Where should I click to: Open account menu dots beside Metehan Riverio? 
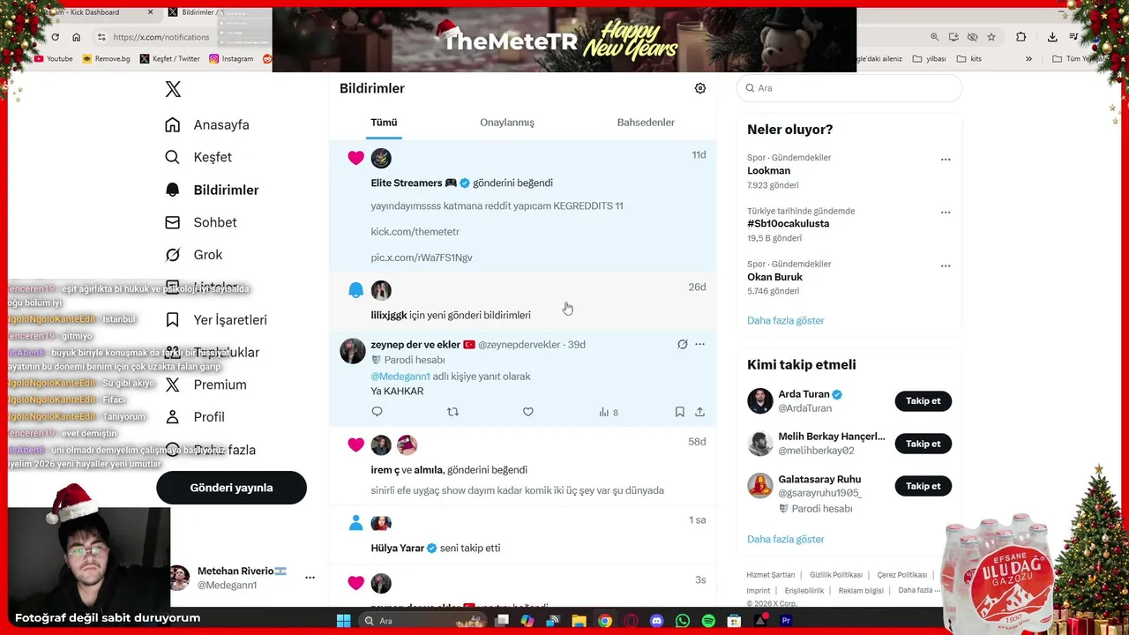310,578
